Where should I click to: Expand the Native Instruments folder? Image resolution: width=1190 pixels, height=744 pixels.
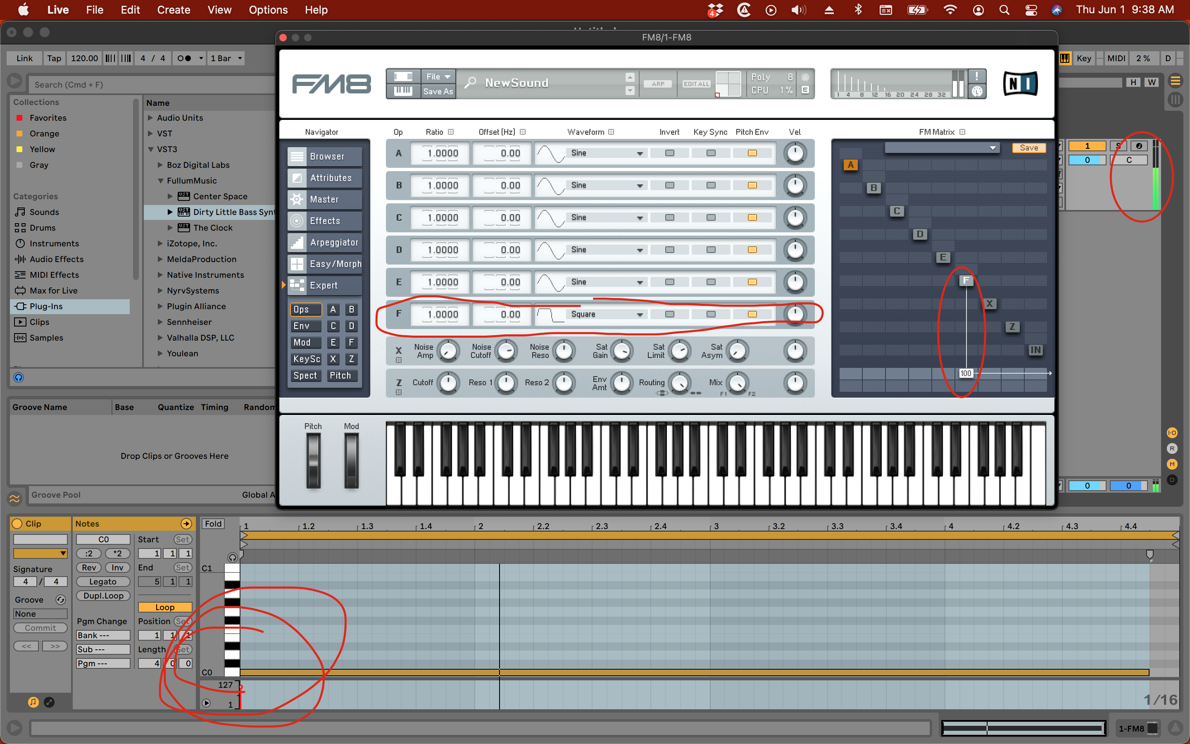[x=160, y=274]
